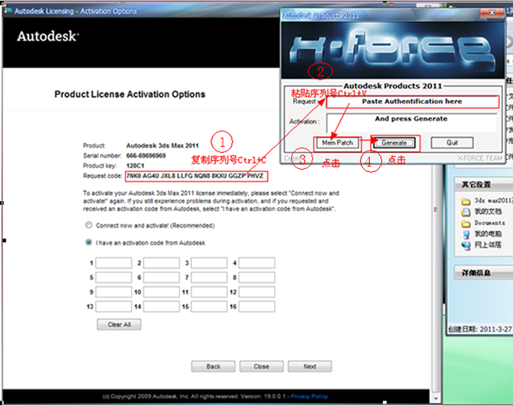Click the Generate button
This screenshot has height=406, width=513.
point(394,143)
